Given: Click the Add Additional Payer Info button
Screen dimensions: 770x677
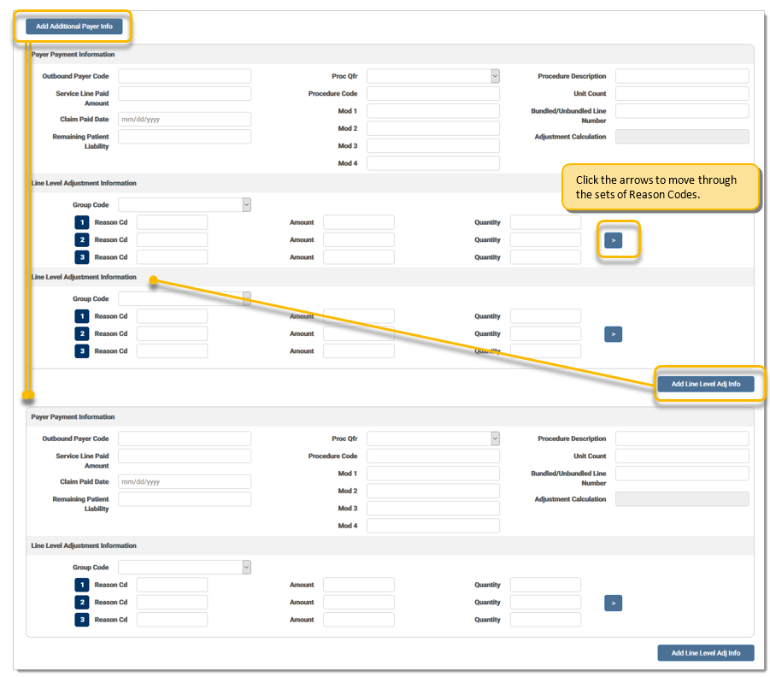Looking at the screenshot, I should 73,26.
